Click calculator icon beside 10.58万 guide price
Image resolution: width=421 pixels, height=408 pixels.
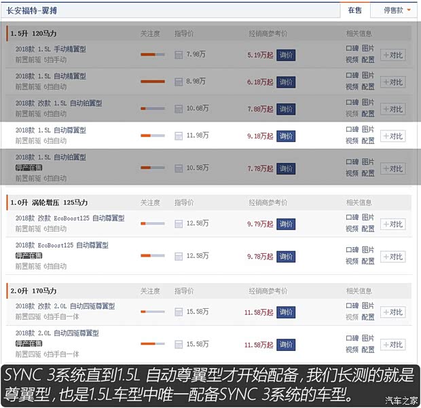click(x=179, y=168)
